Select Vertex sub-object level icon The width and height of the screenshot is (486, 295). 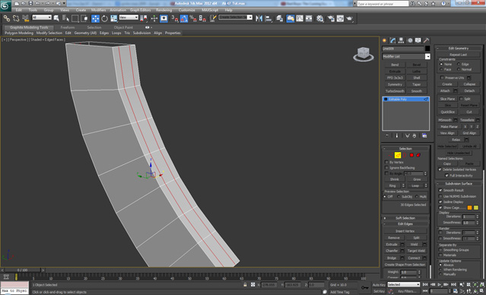click(x=390, y=155)
